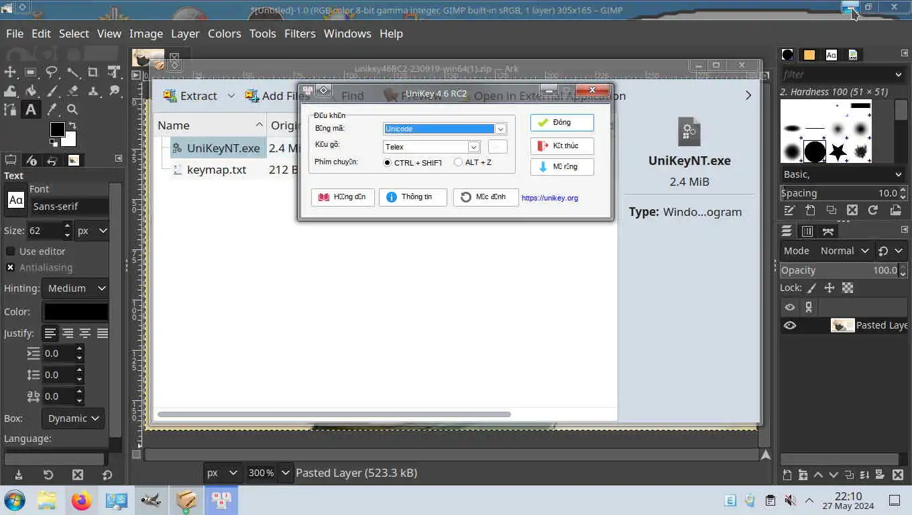The width and height of the screenshot is (912, 515).
Task: Switch to the Channels tab
Action: (x=807, y=231)
